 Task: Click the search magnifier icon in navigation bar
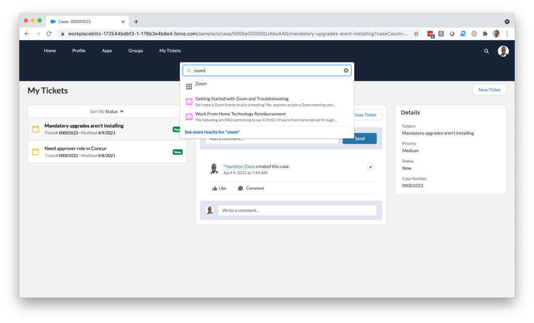tap(486, 51)
